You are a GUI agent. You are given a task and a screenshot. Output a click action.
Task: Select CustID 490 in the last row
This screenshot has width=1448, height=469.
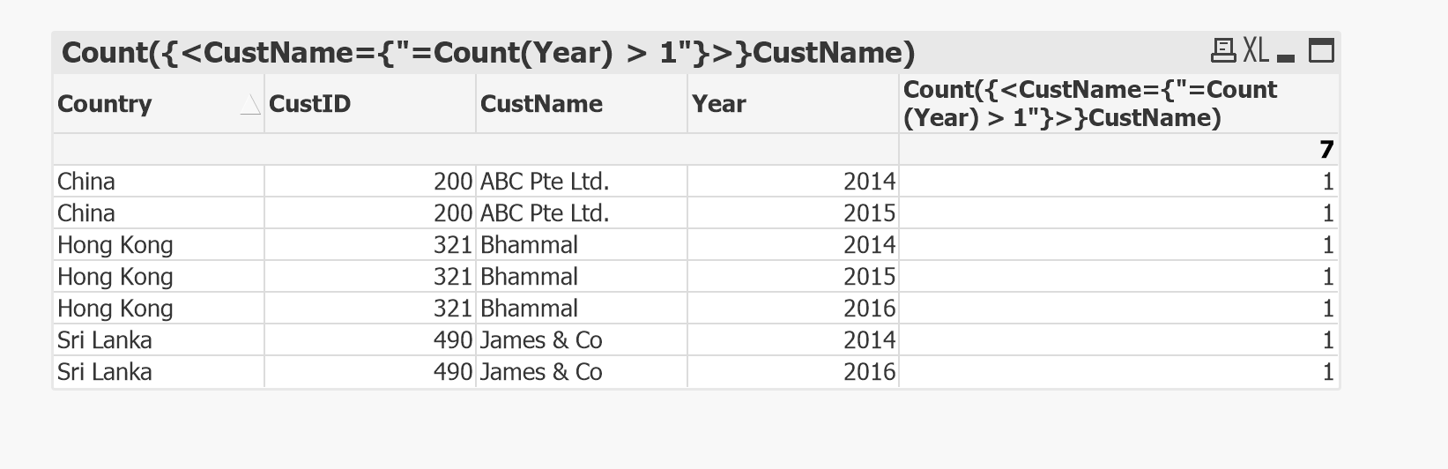click(x=453, y=372)
